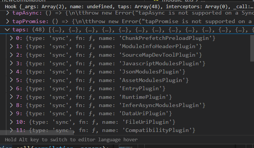
Task: Expand entry 9 DataUriPlugin
Action: (11, 113)
